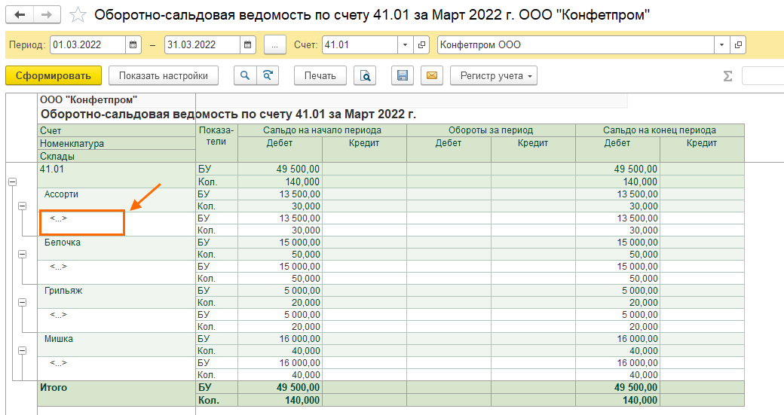Viewport: 784px width, 415px height.
Task: Click Мишка closing debit 16 000,00 БУ
Action: tap(618, 339)
